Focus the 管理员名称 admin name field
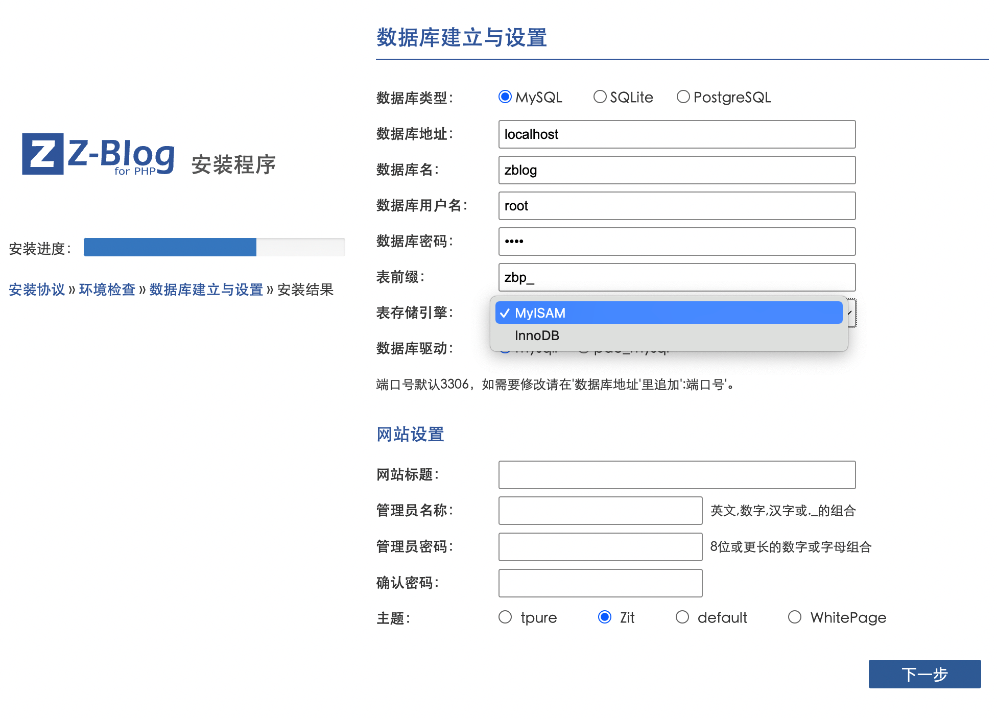997x719 pixels. coord(600,511)
